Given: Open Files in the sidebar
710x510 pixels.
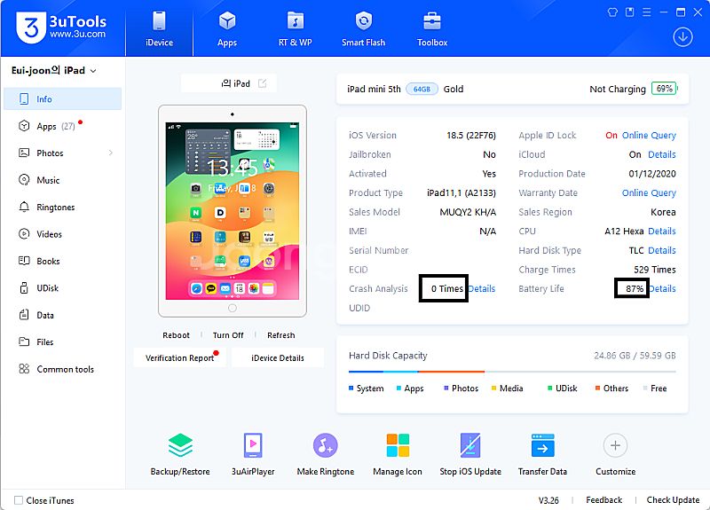Looking at the screenshot, I should [62, 342].
